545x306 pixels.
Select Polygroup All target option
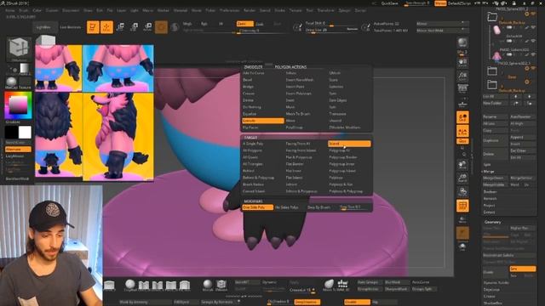(339, 150)
